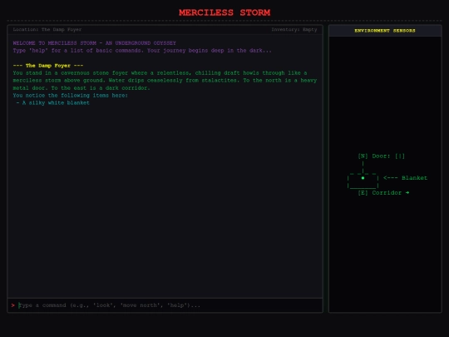Click the 'ENVIRONMENT SENSORS' panel header
Screen dimensions: 449x337
[385, 31]
